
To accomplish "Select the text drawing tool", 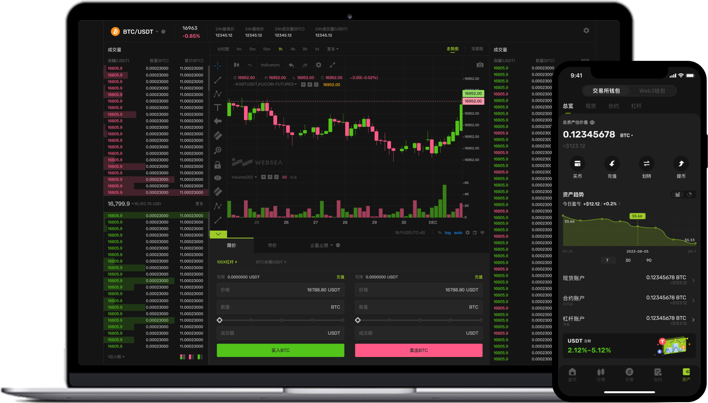I will tap(217, 107).
